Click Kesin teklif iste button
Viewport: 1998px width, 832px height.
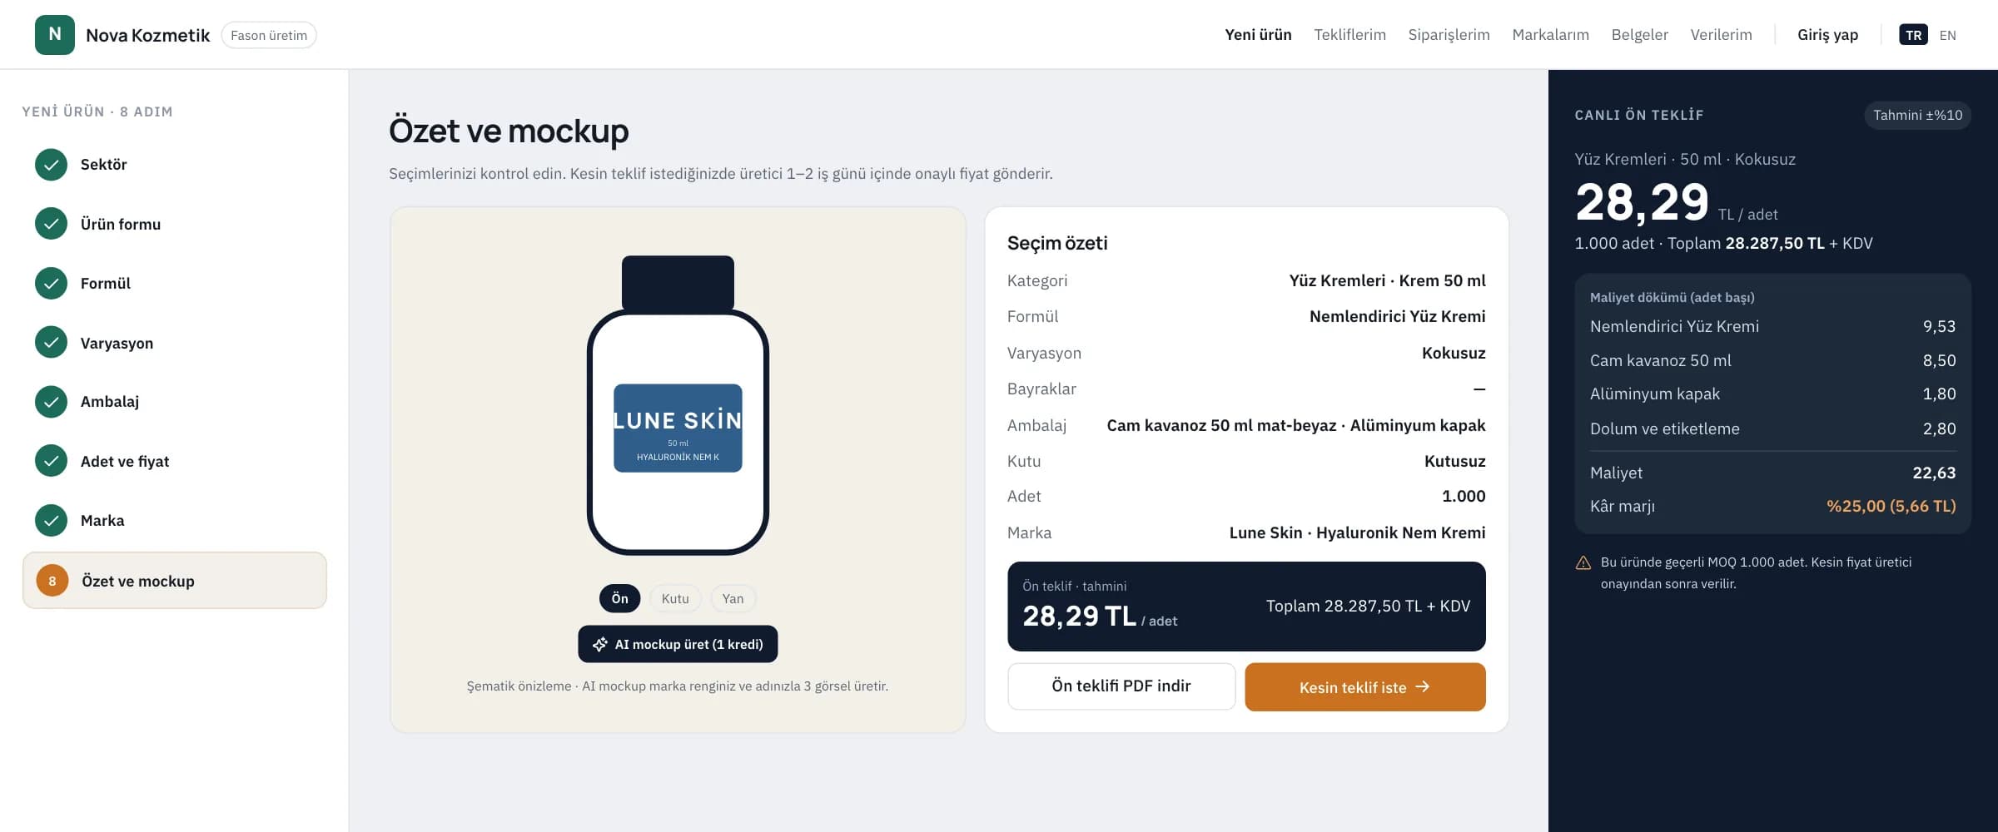(x=1365, y=687)
